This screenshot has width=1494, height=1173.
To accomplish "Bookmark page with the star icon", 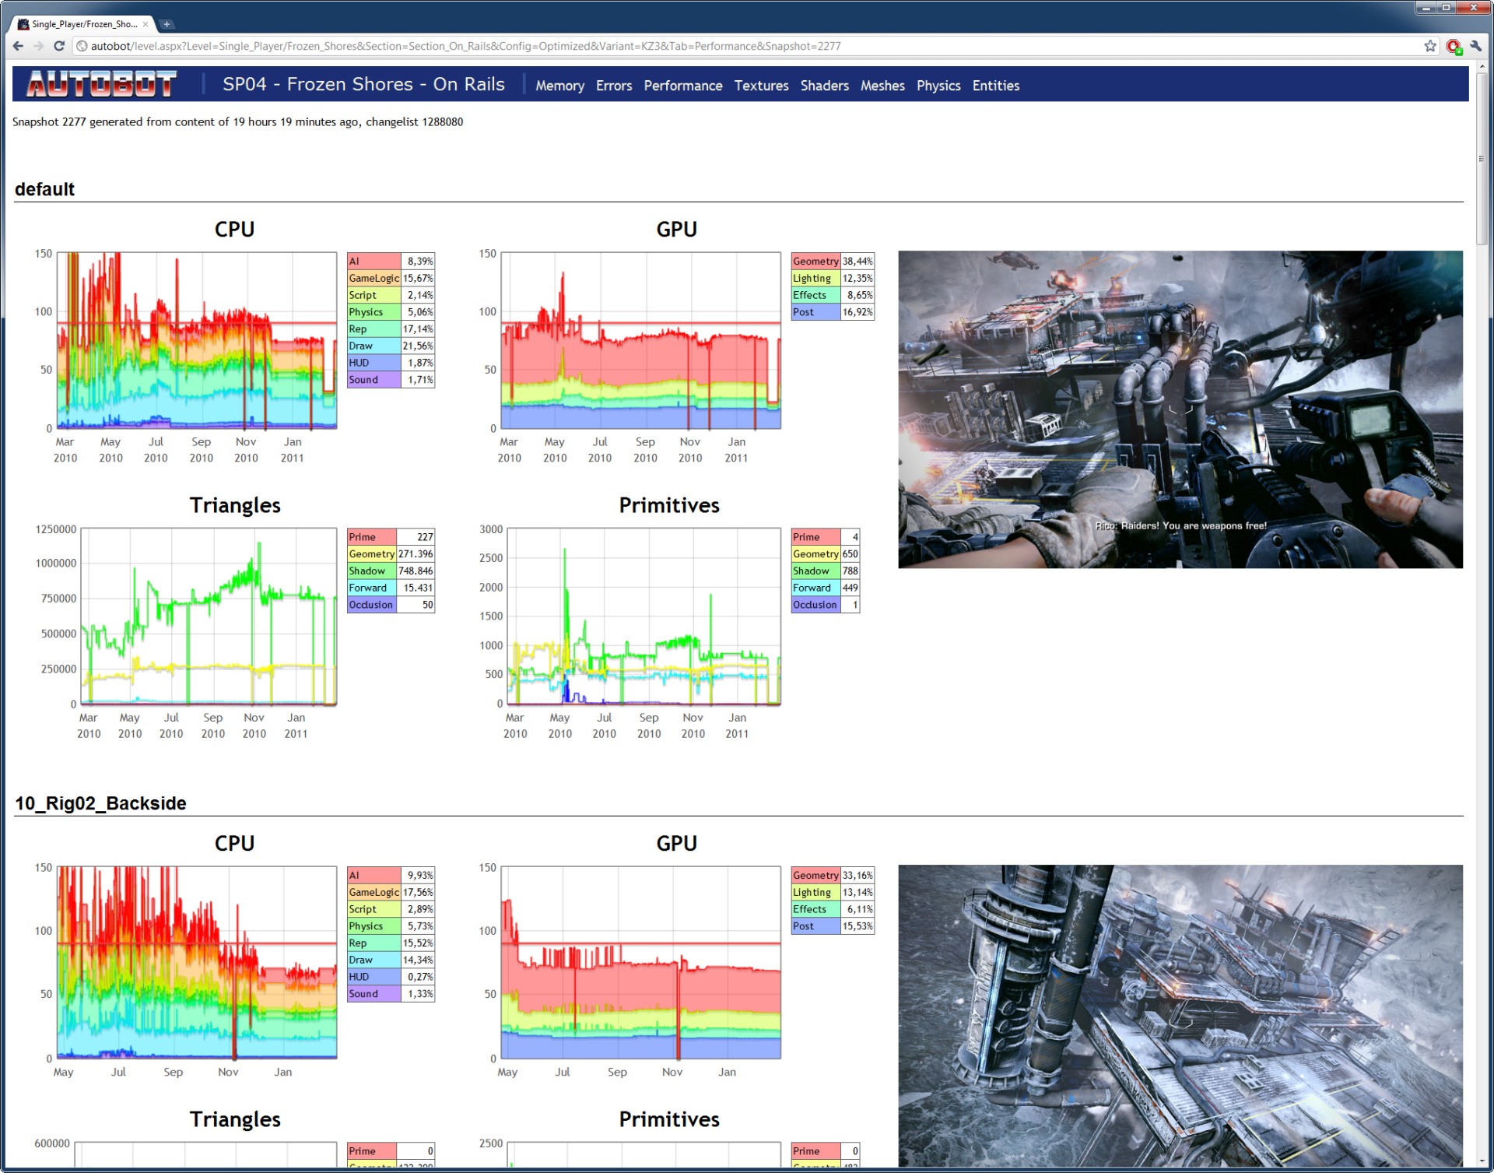I will coord(1429,46).
